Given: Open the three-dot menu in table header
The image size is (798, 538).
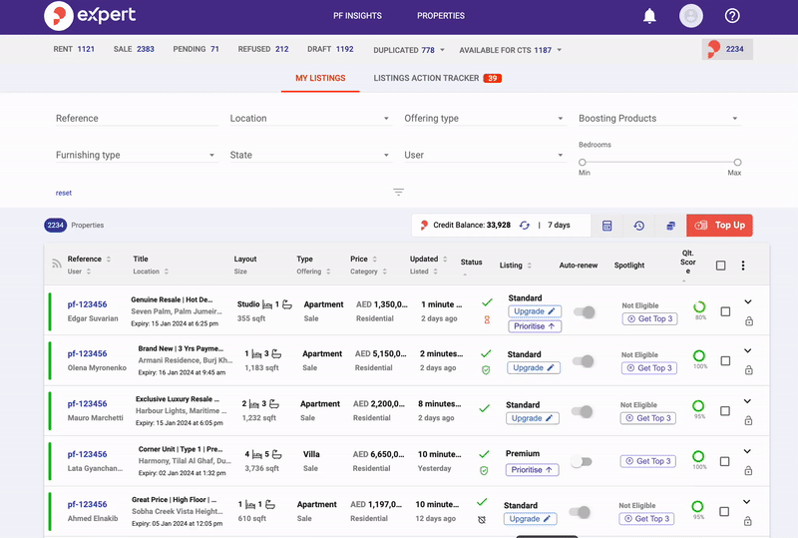Looking at the screenshot, I should 742,266.
